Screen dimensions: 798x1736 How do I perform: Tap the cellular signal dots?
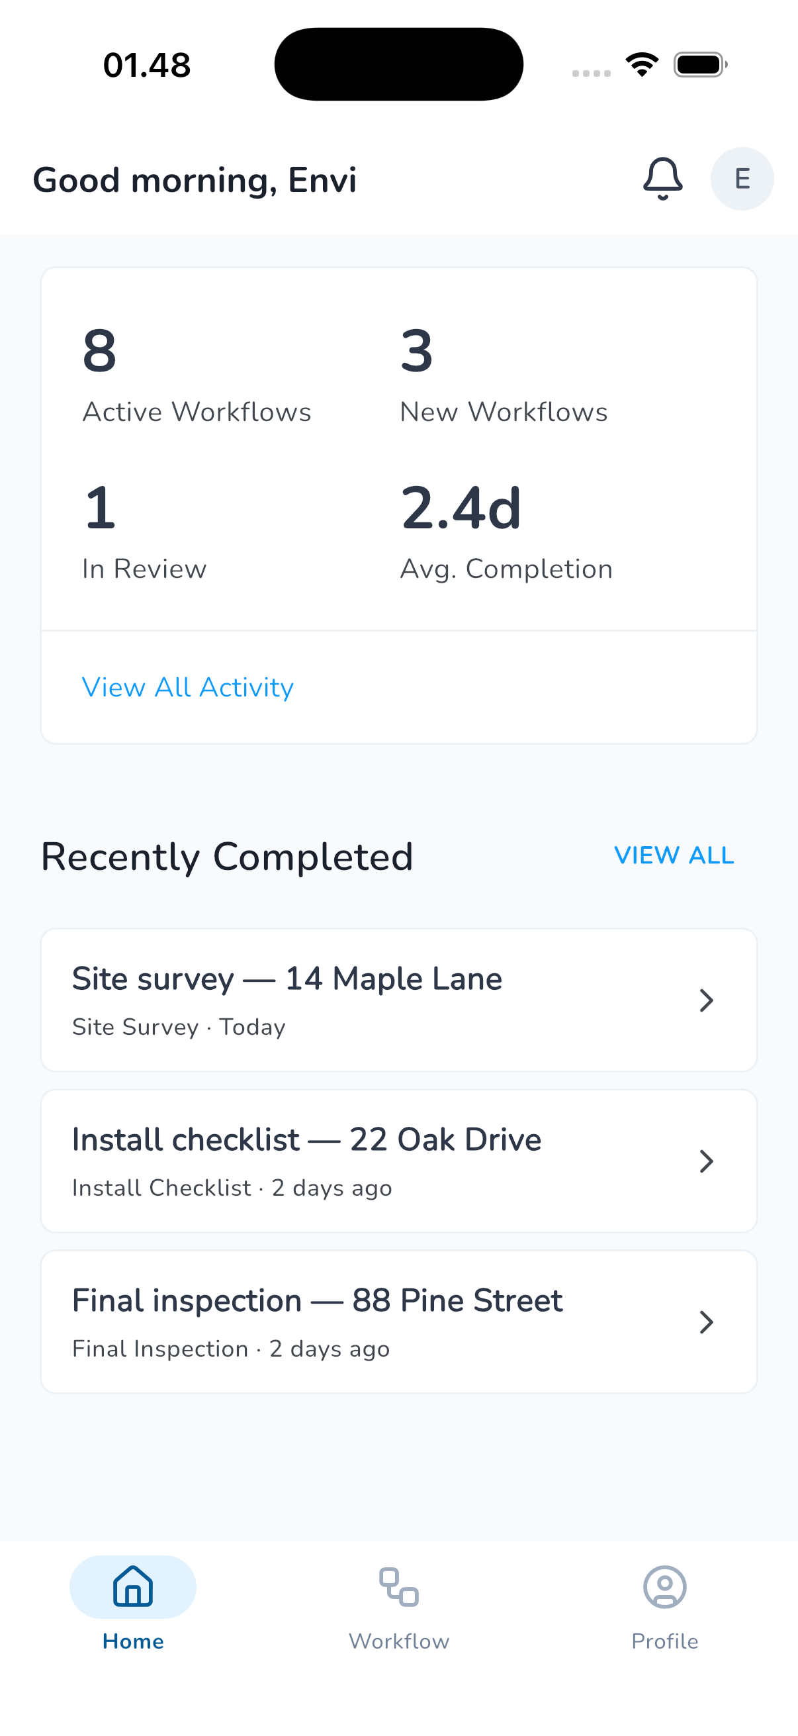pyautogui.click(x=592, y=73)
